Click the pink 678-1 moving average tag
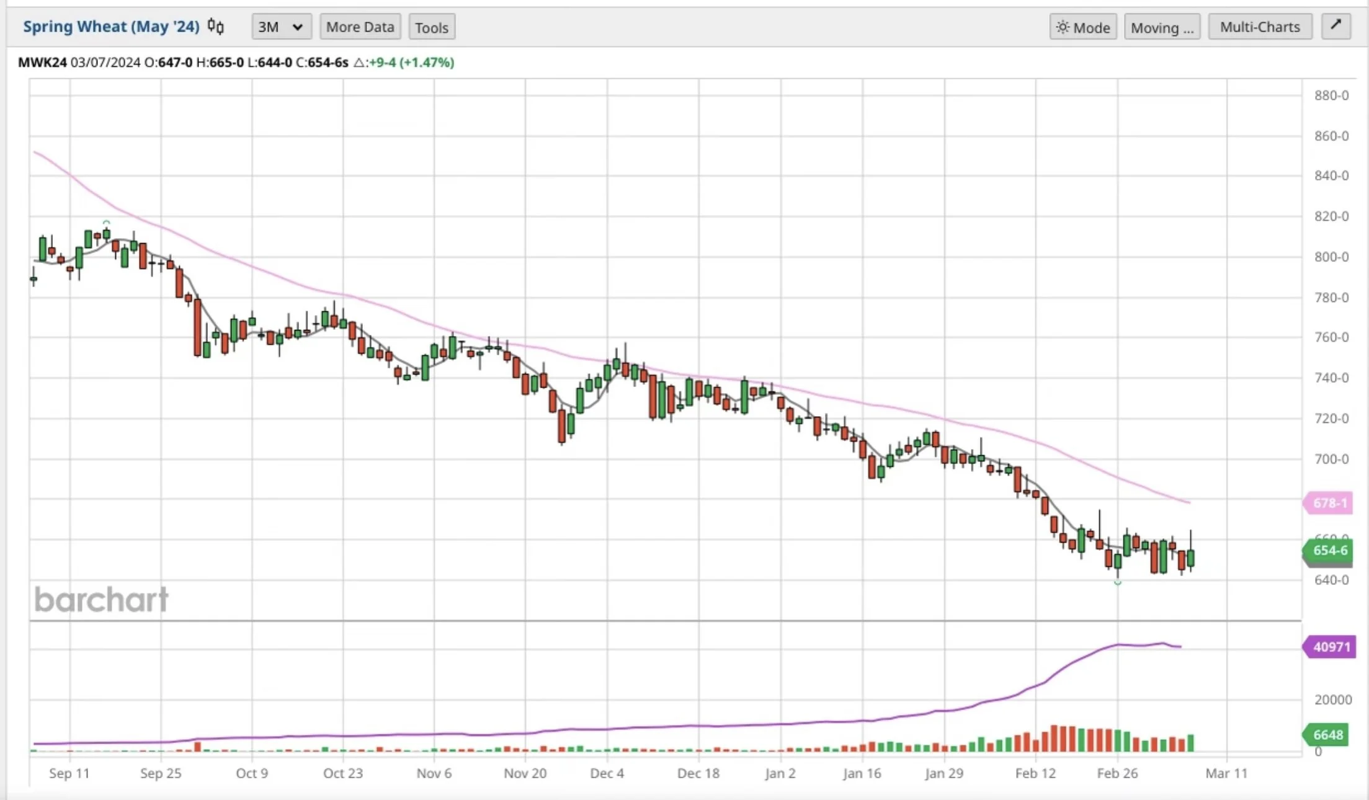 click(1329, 503)
